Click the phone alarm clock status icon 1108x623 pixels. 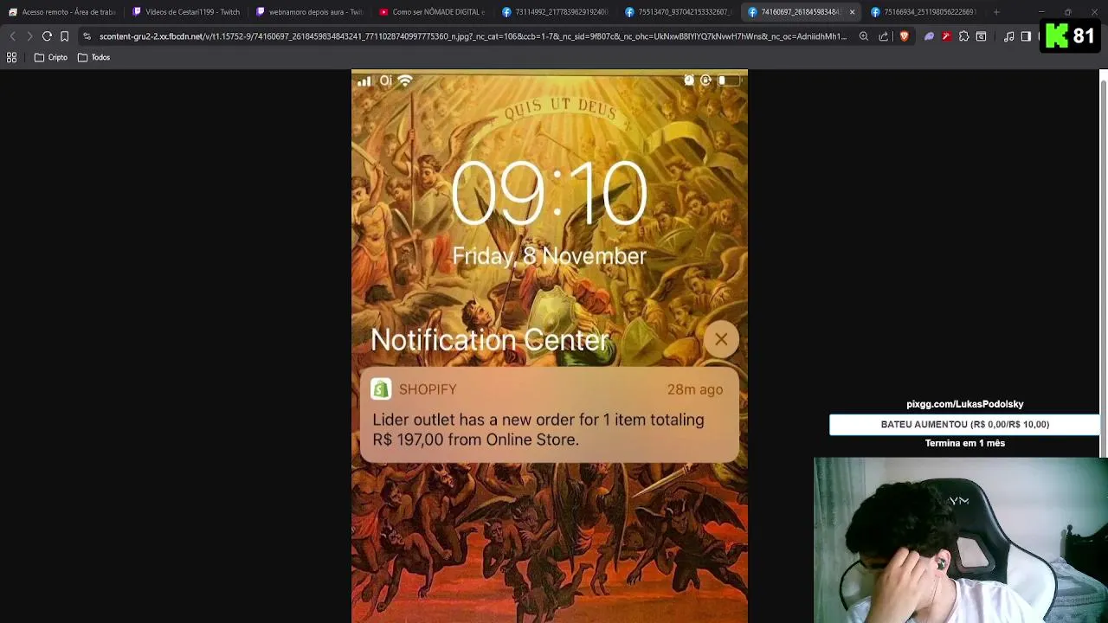(689, 80)
